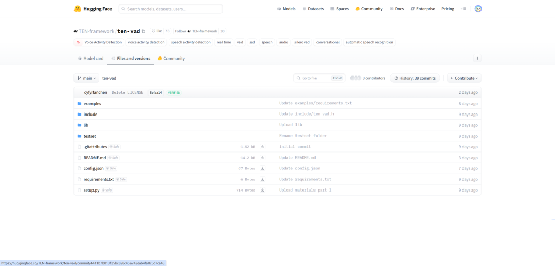The height and width of the screenshot is (266, 555).
Task: Open the TEN-framework organization link
Action: point(96,31)
